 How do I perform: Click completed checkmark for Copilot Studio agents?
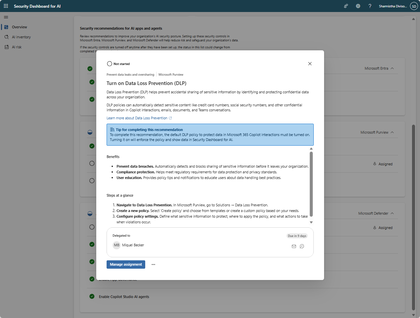(x=92, y=296)
